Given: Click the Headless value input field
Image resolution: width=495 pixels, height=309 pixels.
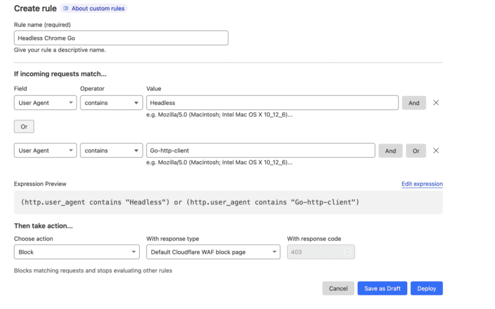Looking at the screenshot, I should tap(272, 103).
